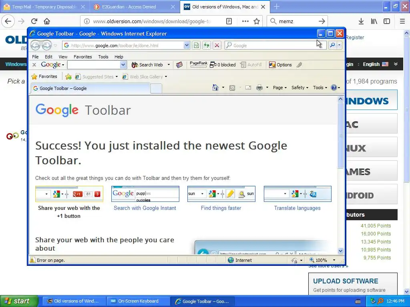Switch to the Temp Mail Firefox tab

coord(45,7)
